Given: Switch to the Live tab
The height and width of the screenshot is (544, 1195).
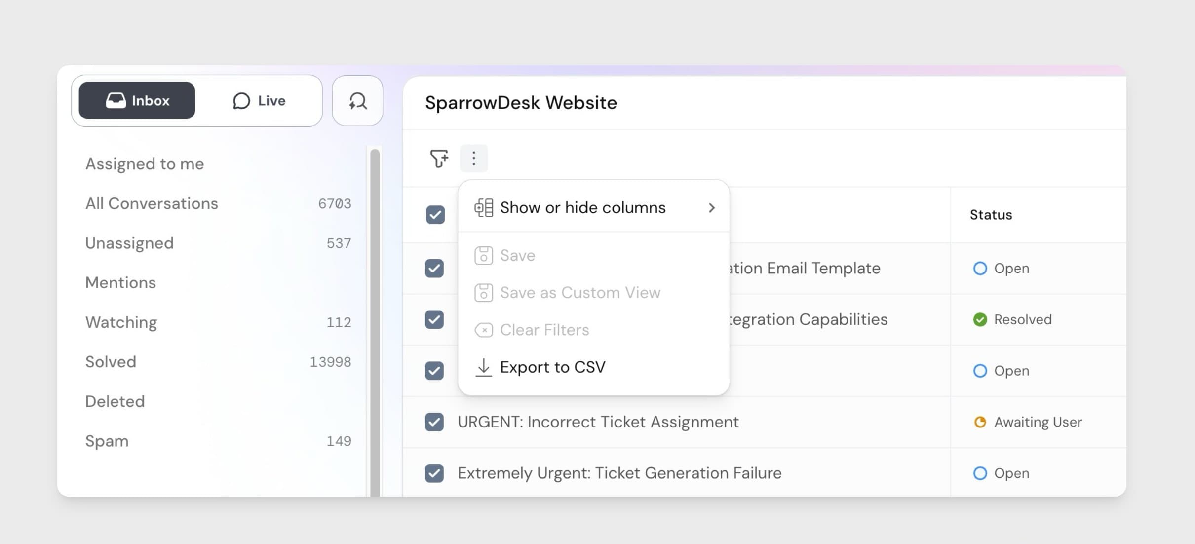Looking at the screenshot, I should 259,101.
